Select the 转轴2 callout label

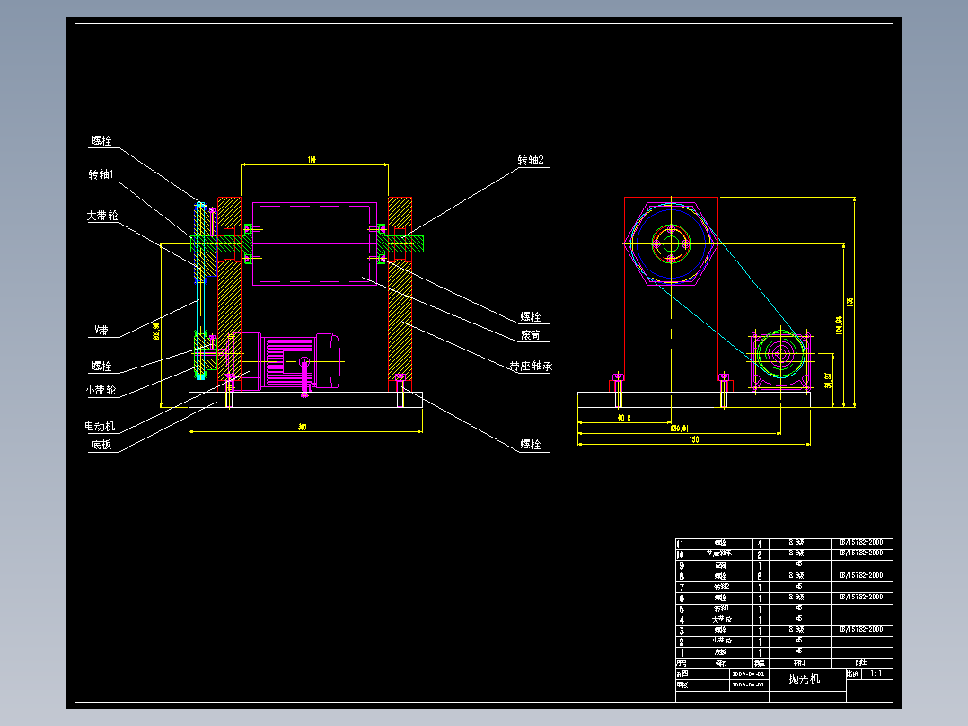pyautogui.click(x=531, y=160)
